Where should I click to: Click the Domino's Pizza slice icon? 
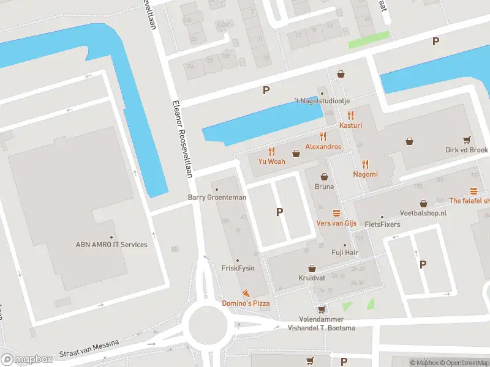click(x=246, y=294)
